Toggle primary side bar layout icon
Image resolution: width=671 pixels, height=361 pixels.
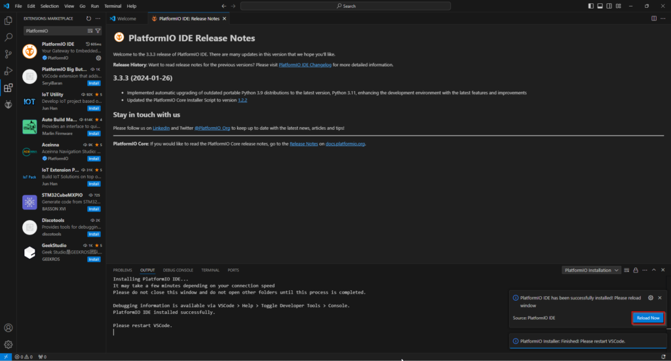click(590, 6)
